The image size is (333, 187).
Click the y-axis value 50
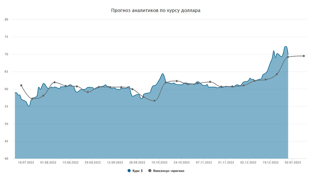pyautogui.click(x=7, y=124)
